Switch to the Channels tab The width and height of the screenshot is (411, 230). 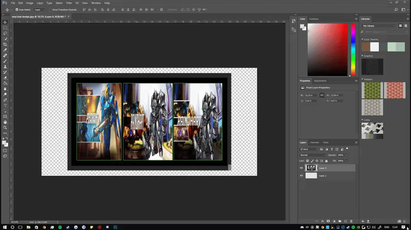point(314,142)
